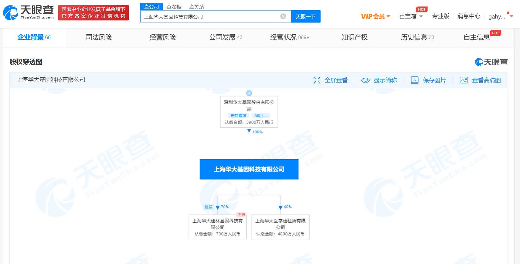Select the 经营风险 tab
520x264 pixels.
tap(163, 37)
